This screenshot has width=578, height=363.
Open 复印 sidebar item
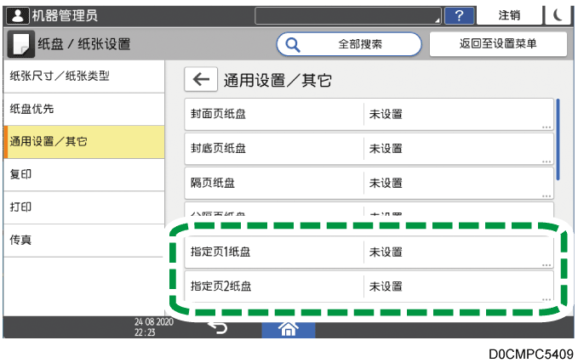[84, 174]
